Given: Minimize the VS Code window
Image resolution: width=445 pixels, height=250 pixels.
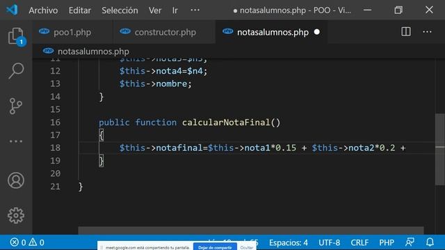Looking at the screenshot, I should click(x=367, y=10).
